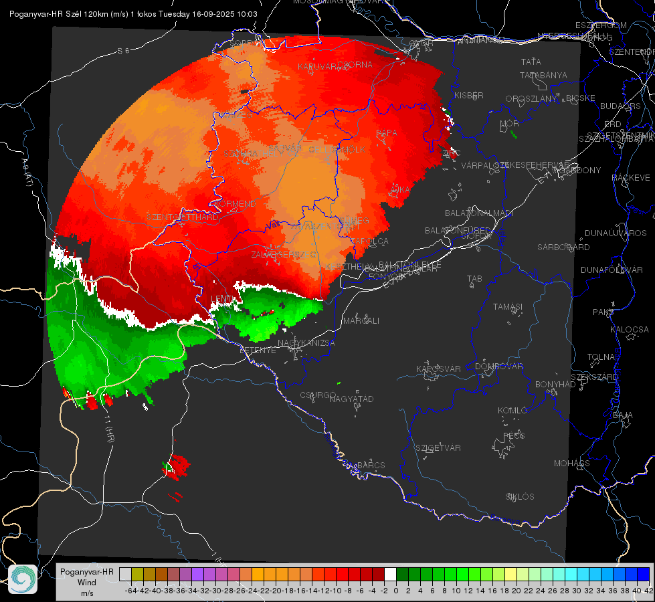Click the TAMÁSI town label
This screenshot has width=655, height=602.
(x=508, y=306)
